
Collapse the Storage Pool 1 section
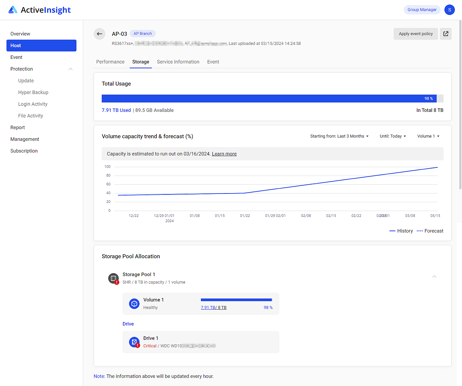pyautogui.click(x=434, y=276)
